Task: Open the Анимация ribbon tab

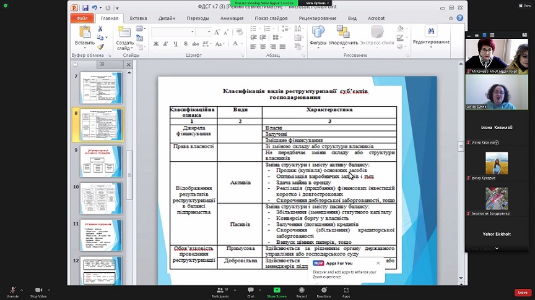Action: 232,19
